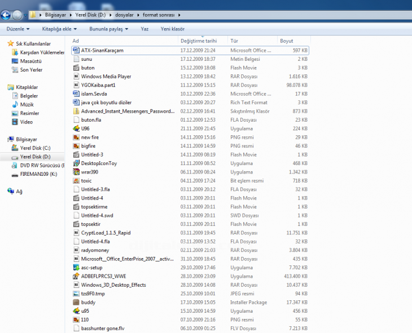Select the FIREMAN109 (K:) drive
The height and width of the screenshot is (333, 412).
click(x=38, y=174)
